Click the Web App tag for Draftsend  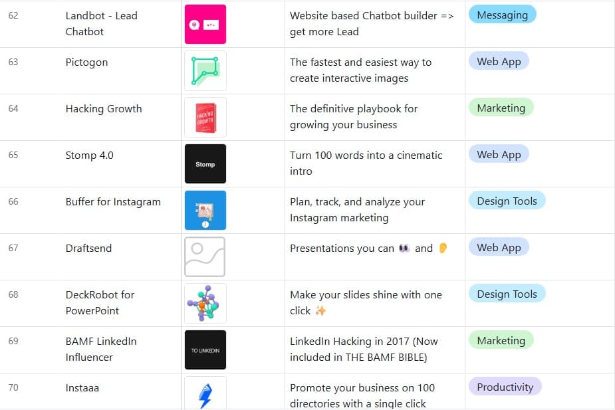[499, 247]
